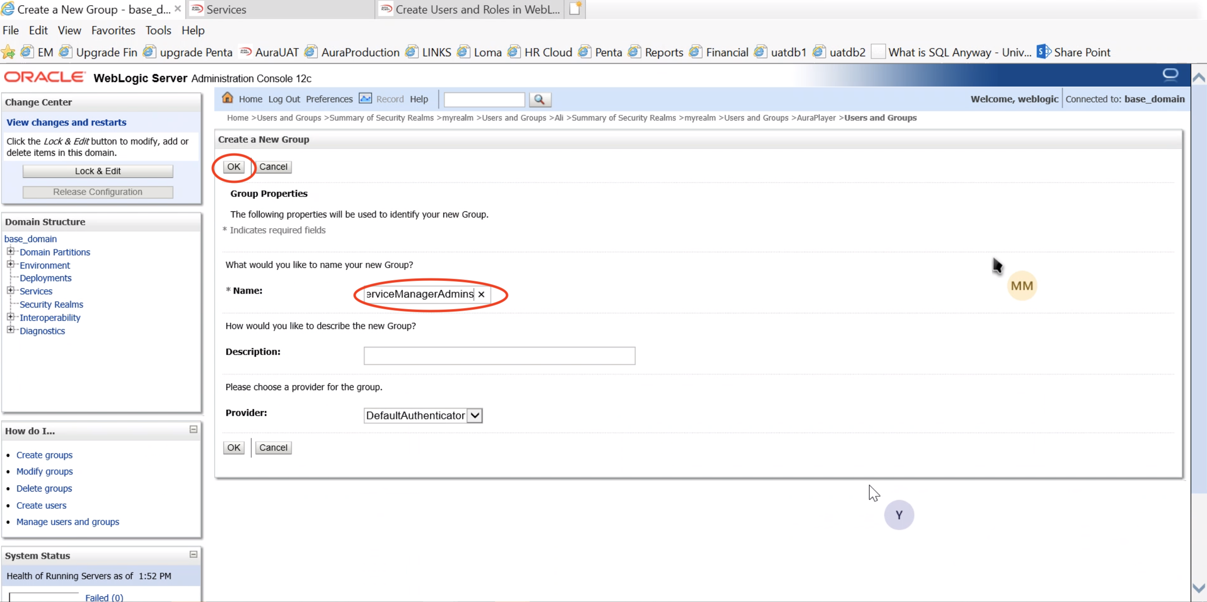
Task: Open the upgrade Penta bookmark
Action: click(188, 52)
